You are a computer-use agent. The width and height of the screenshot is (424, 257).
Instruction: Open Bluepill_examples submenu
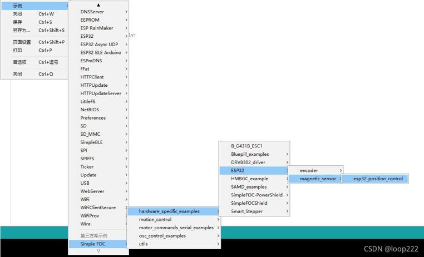(x=254, y=154)
